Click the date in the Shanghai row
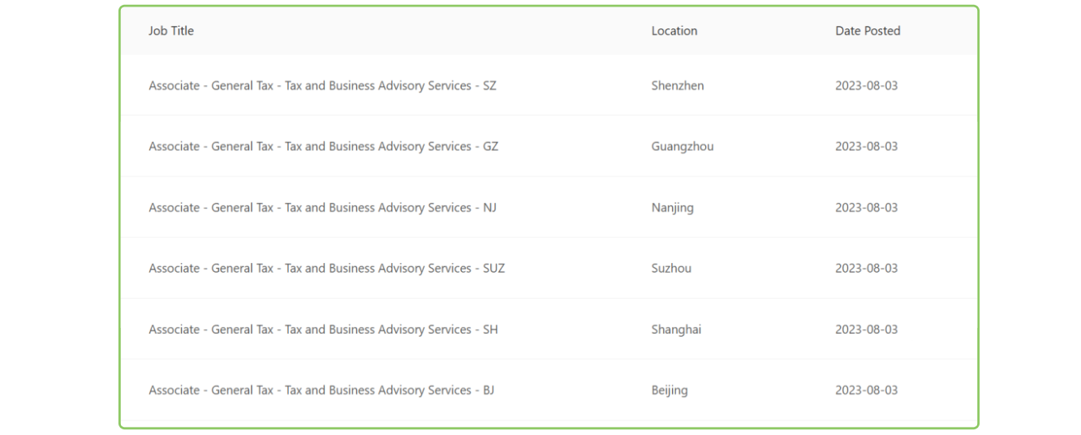This screenshot has height=435, width=1081. pyautogui.click(x=867, y=329)
